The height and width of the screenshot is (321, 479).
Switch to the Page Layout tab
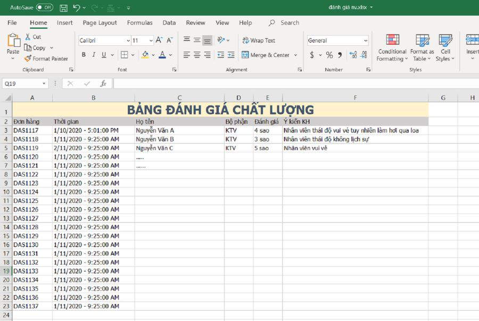pyautogui.click(x=100, y=22)
